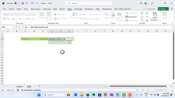Screen dimensions: 175x98
Task: Open Google Chrome from the taskbar
Action: (106, 95)
